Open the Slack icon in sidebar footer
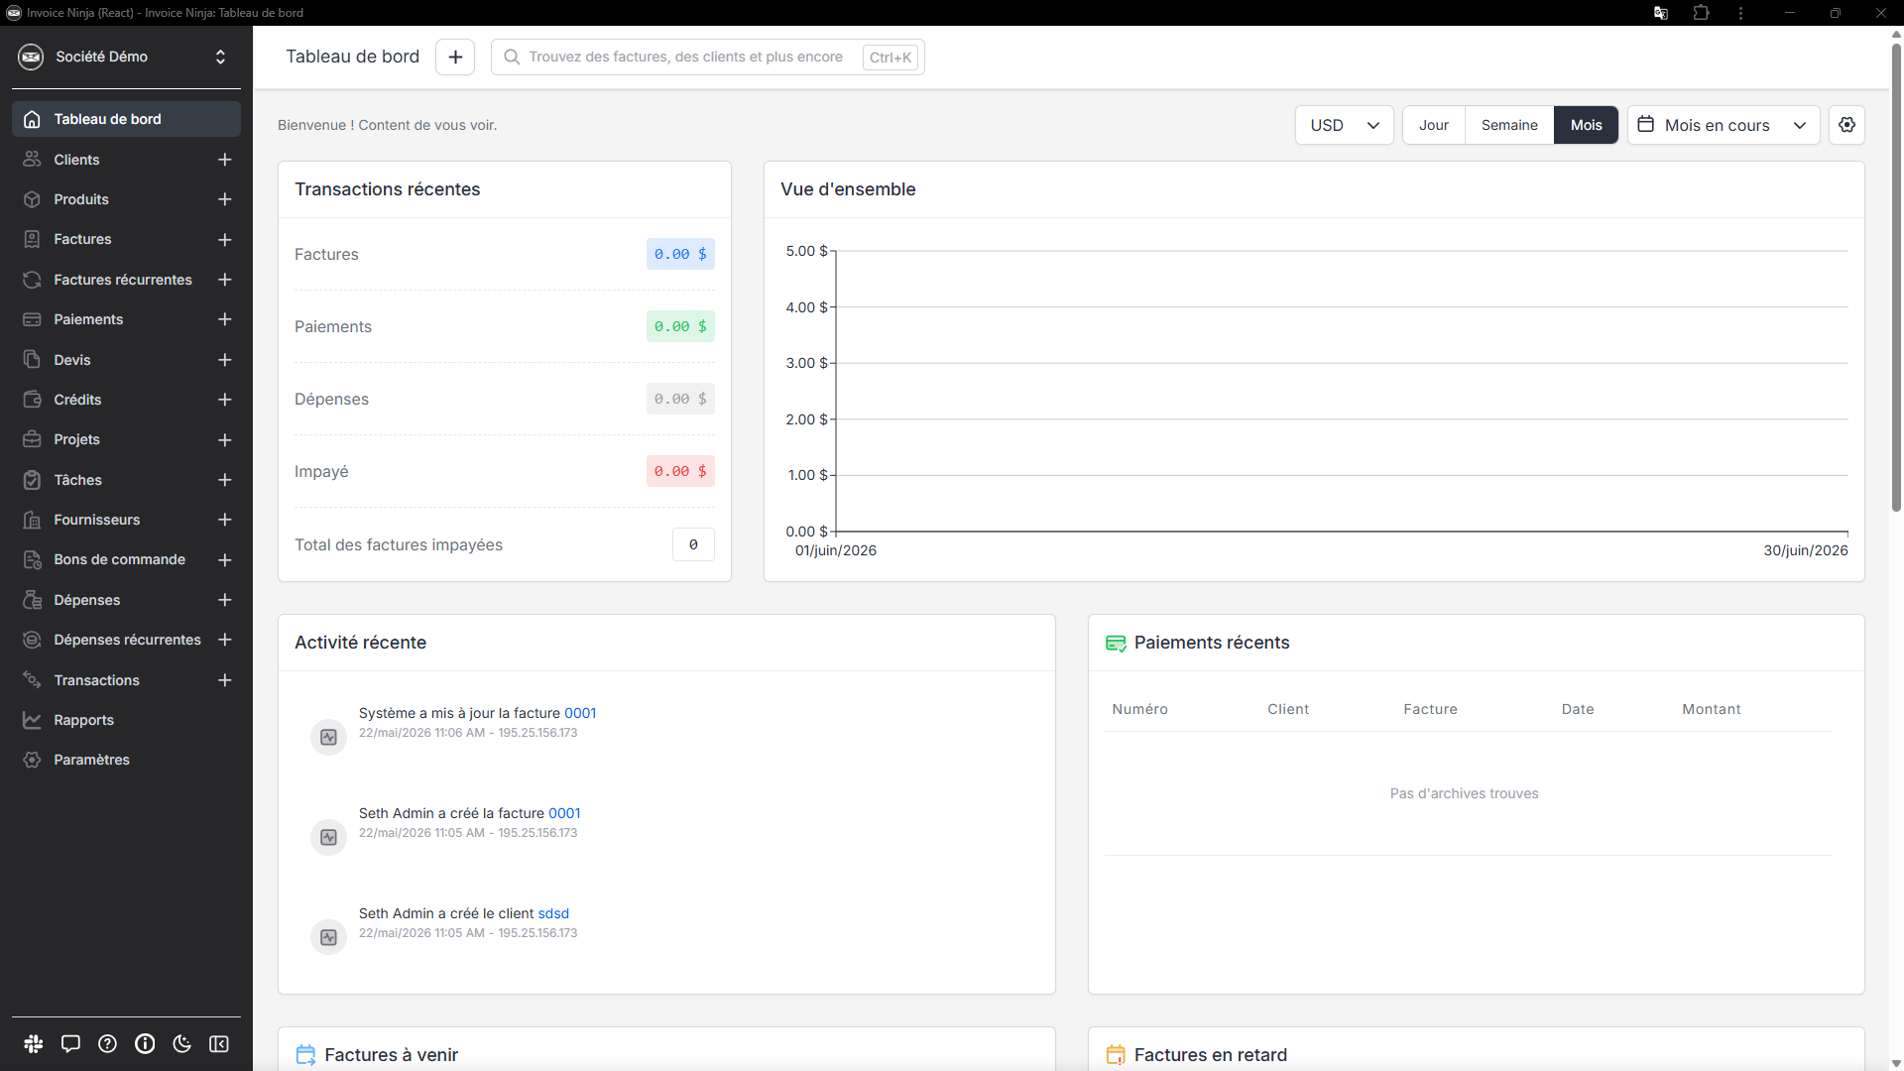This screenshot has width=1904, height=1071. (x=34, y=1043)
